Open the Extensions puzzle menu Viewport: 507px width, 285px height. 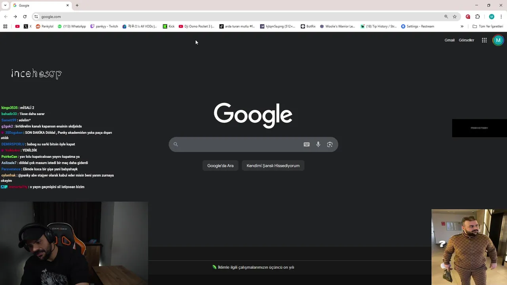tap(477, 17)
